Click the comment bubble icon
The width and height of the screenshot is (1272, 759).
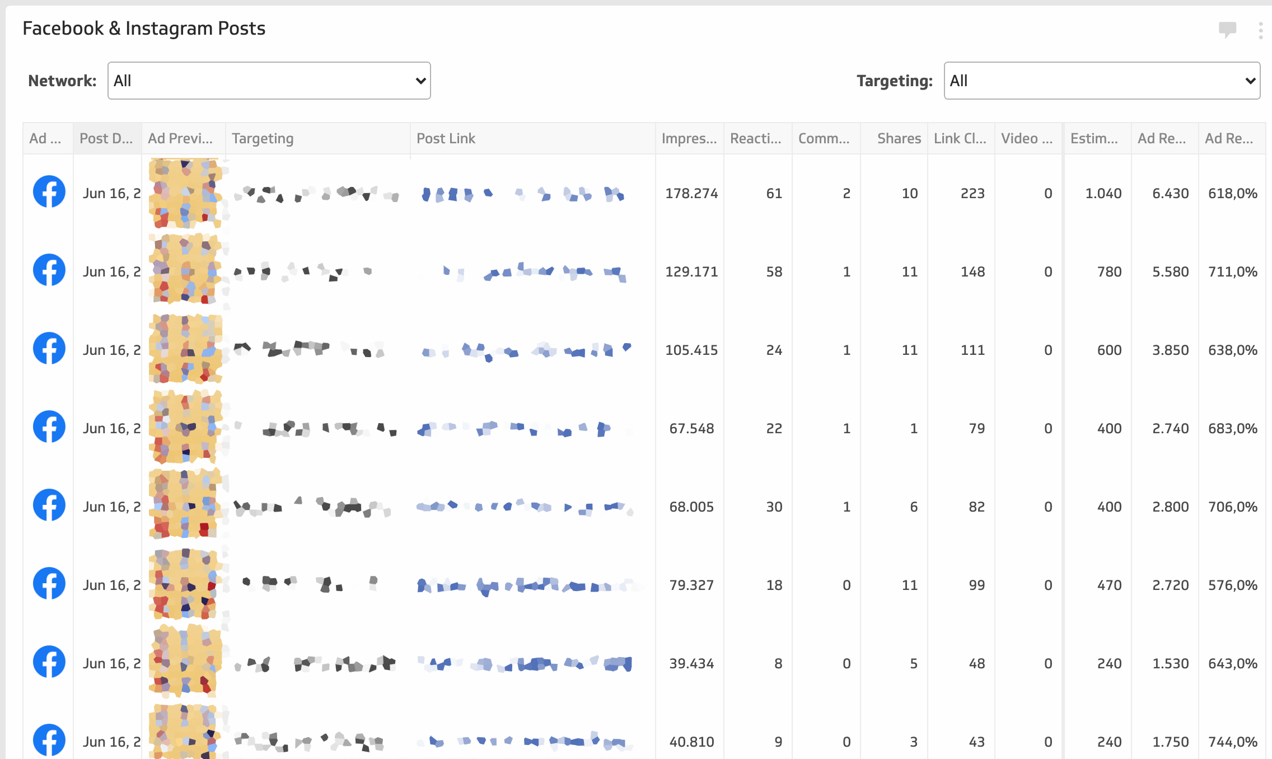1227,29
